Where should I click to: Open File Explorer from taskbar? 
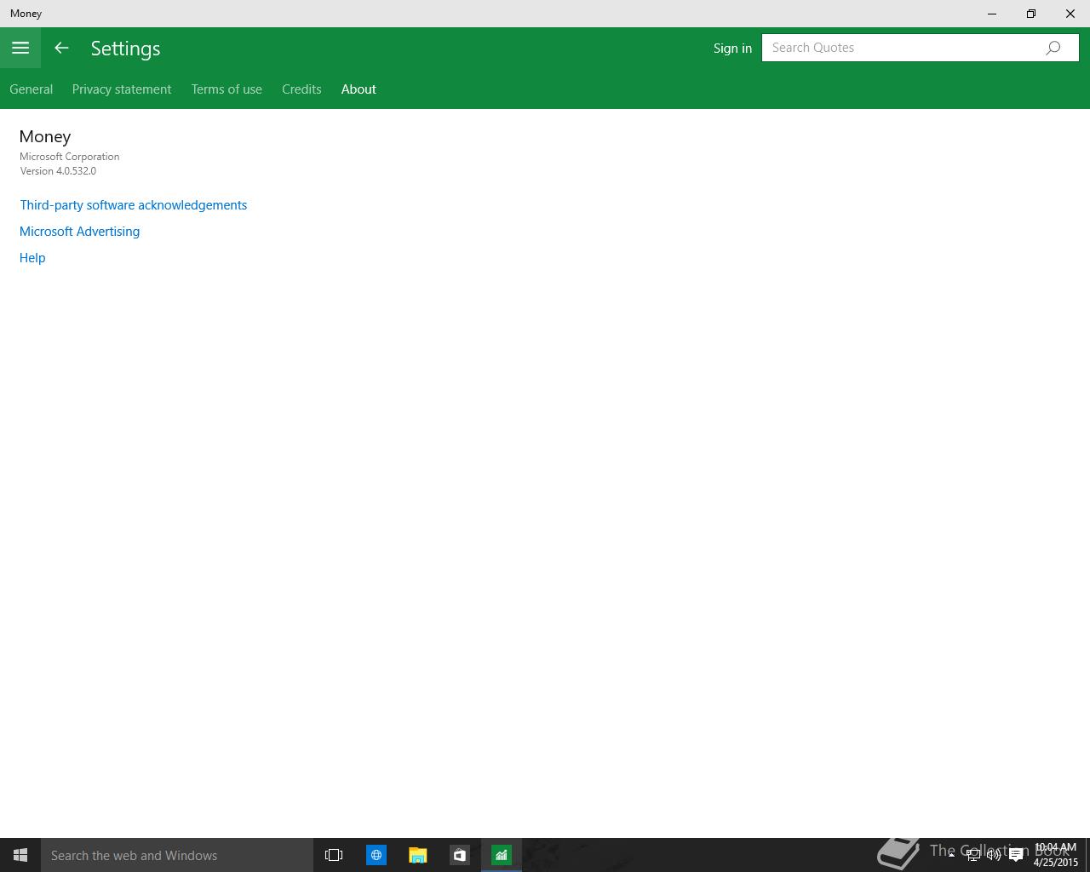[x=417, y=855]
